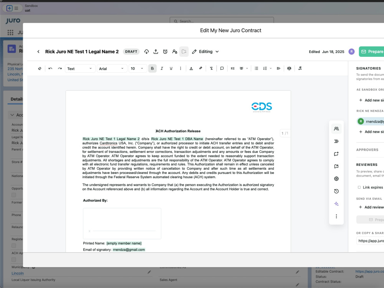The image size is (384, 288).
Task: Open the font size 10 dropdown
Action: [x=137, y=69]
